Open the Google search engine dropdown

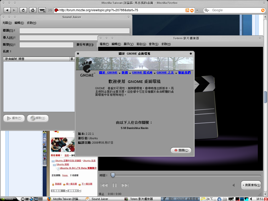click(x=207, y=10)
